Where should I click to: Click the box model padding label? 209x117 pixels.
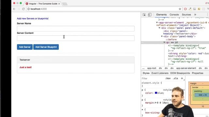click(x=198, y=91)
